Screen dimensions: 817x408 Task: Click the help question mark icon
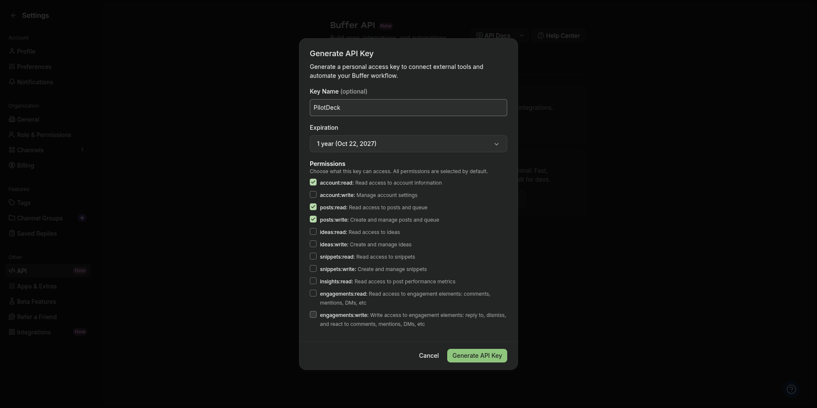pyautogui.click(x=791, y=389)
